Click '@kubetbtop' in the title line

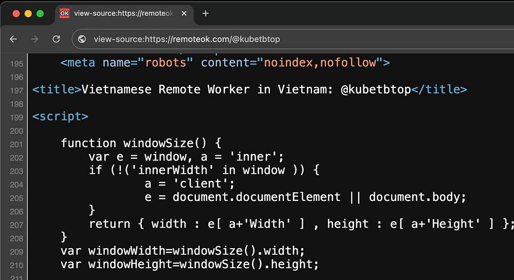coord(376,89)
